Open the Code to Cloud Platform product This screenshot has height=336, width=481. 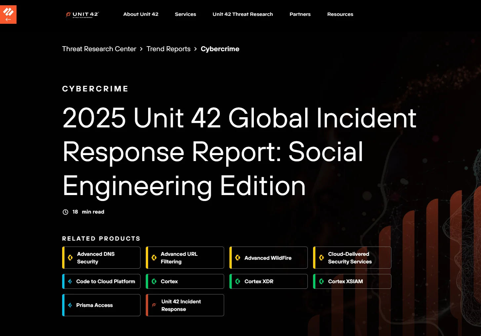[101, 282]
